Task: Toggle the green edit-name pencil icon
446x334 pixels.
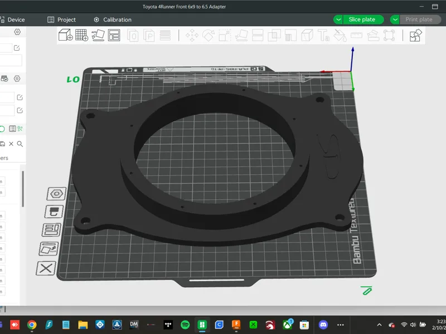Action: pos(366,290)
